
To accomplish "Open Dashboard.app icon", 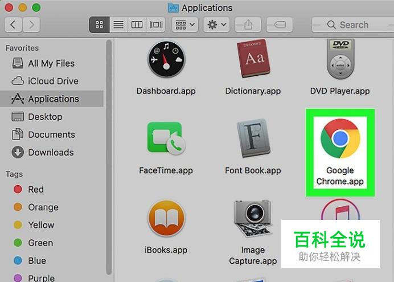I will pyautogui.click(x=166, y=59).
